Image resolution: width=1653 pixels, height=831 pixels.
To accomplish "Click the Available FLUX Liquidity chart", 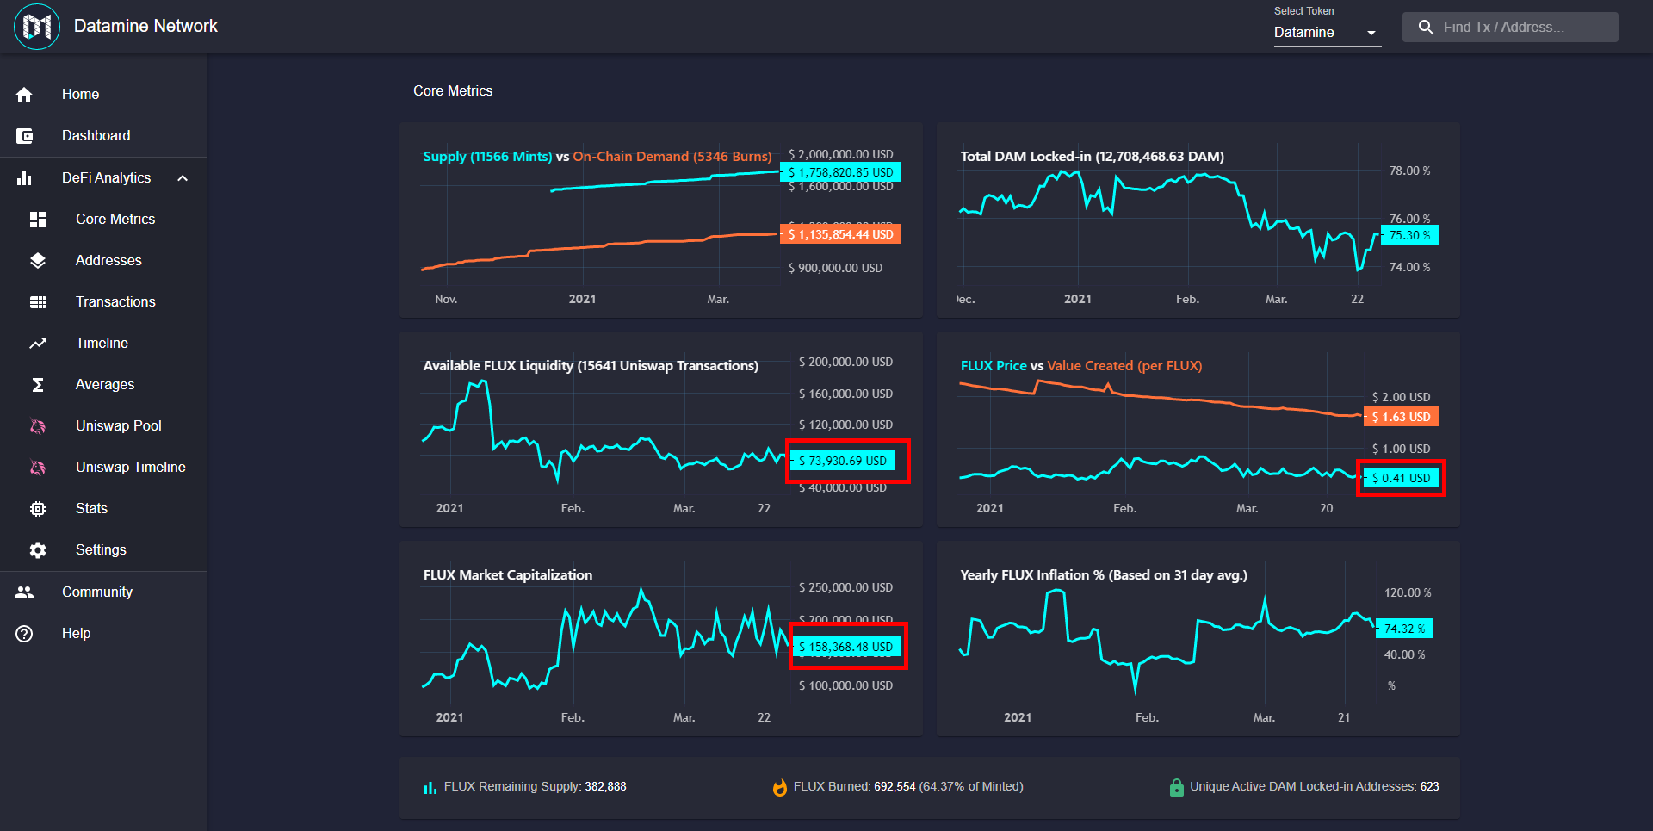I will 661,430.
